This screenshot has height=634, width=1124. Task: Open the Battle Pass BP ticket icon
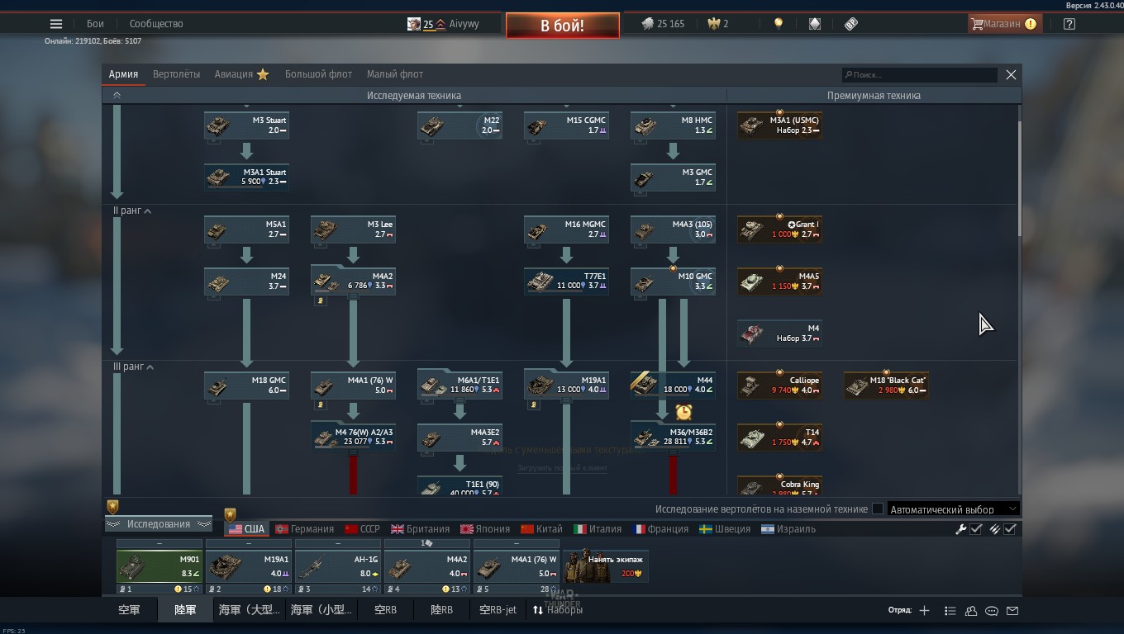pyautogui.click(x=851, y=24)
